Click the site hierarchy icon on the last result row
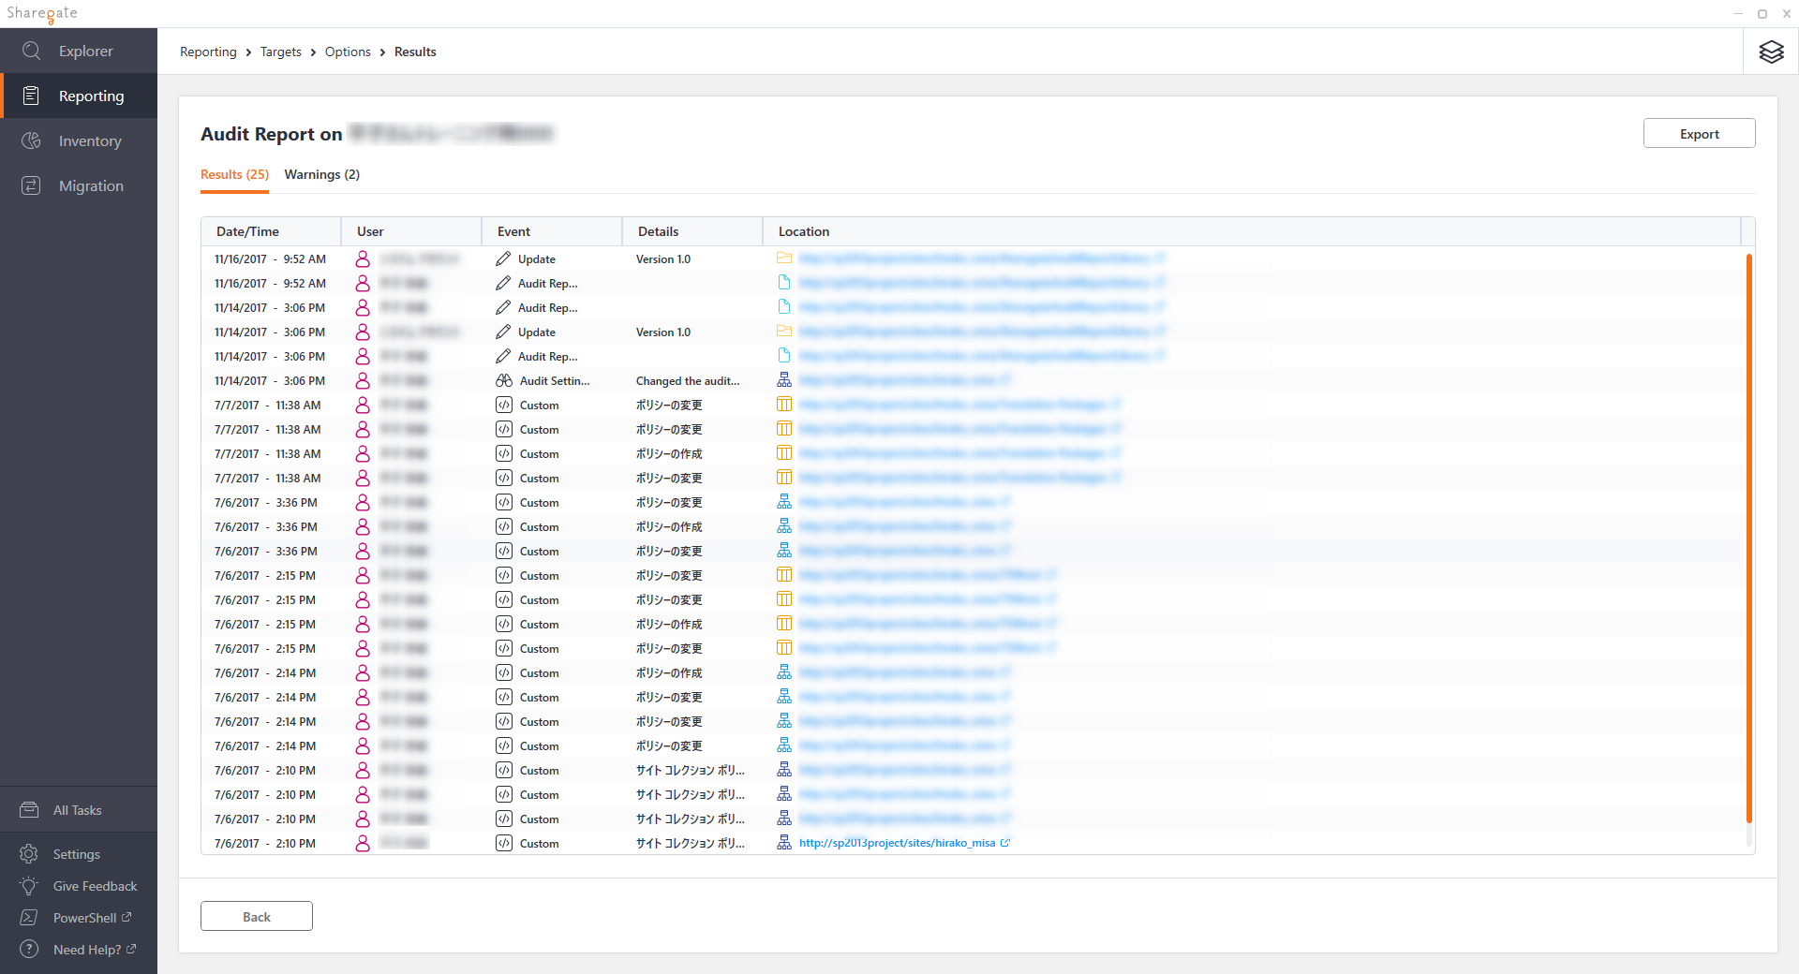1799x974 pixels. 783,842
